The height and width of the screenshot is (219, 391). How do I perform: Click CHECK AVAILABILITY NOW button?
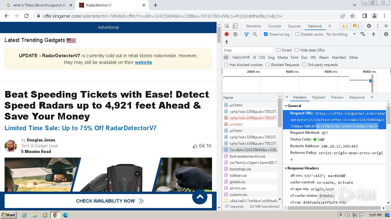(108, 201)
